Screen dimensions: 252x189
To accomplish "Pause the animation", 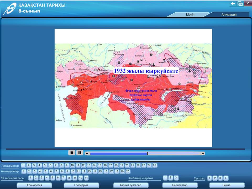I will [x=80, y=153].
